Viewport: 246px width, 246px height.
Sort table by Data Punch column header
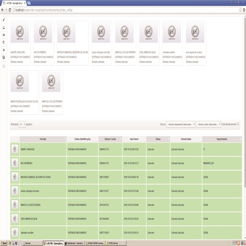click(x=134, y=139)
